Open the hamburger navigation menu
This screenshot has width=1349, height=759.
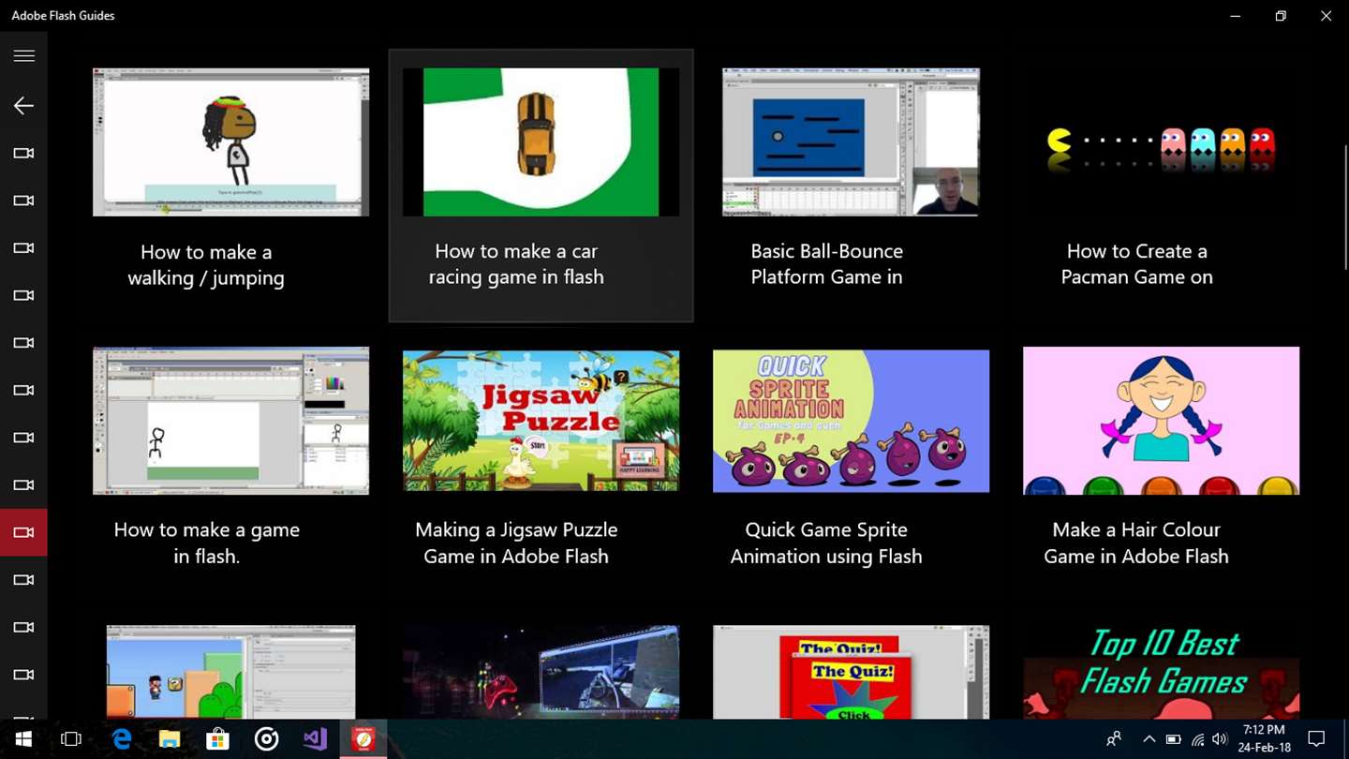pyautogui.click(x=23, y=56)
